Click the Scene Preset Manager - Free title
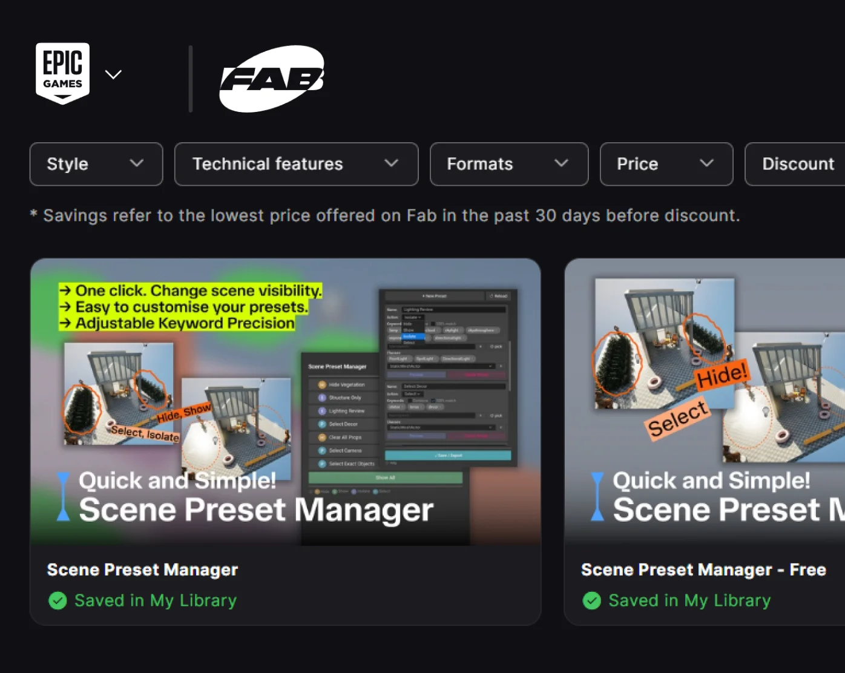845x673 pixels. (x=703, y=570)
